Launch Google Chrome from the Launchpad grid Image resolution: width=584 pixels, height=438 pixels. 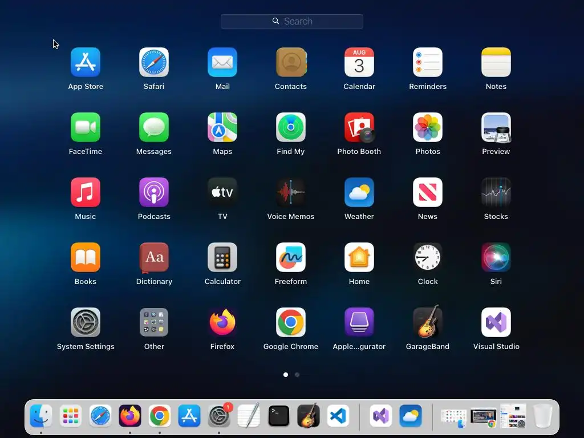pyautogui.click(x=291, y=322)
